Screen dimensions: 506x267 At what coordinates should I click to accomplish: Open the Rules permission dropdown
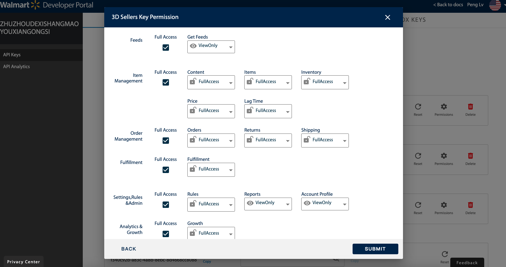211,204
